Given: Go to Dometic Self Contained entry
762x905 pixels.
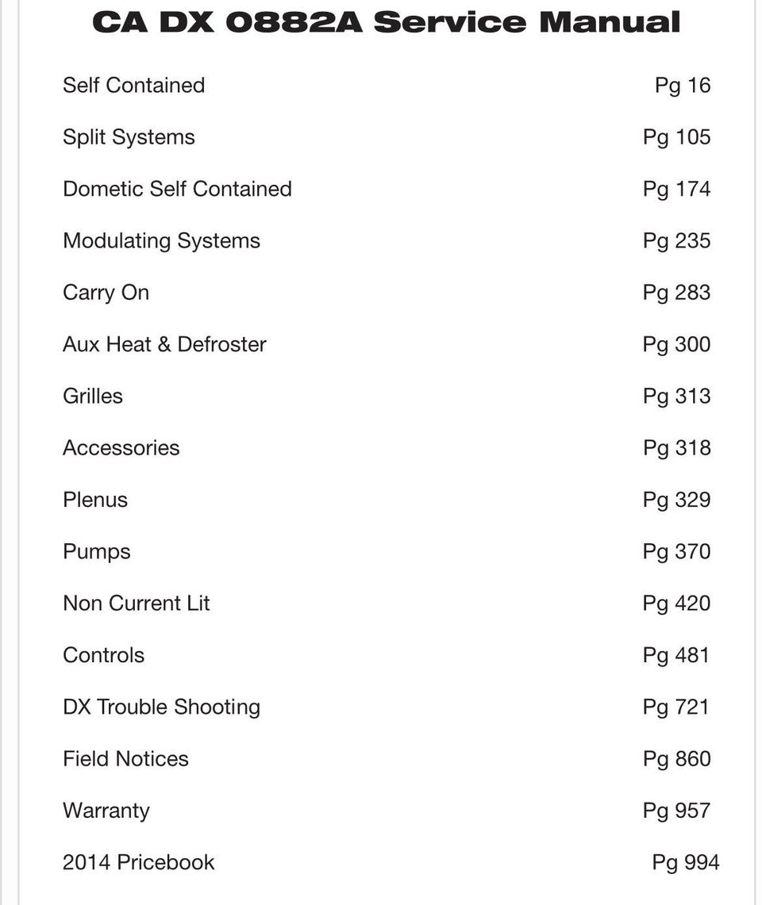Looking at the screenshot, I should click(177, 189).
